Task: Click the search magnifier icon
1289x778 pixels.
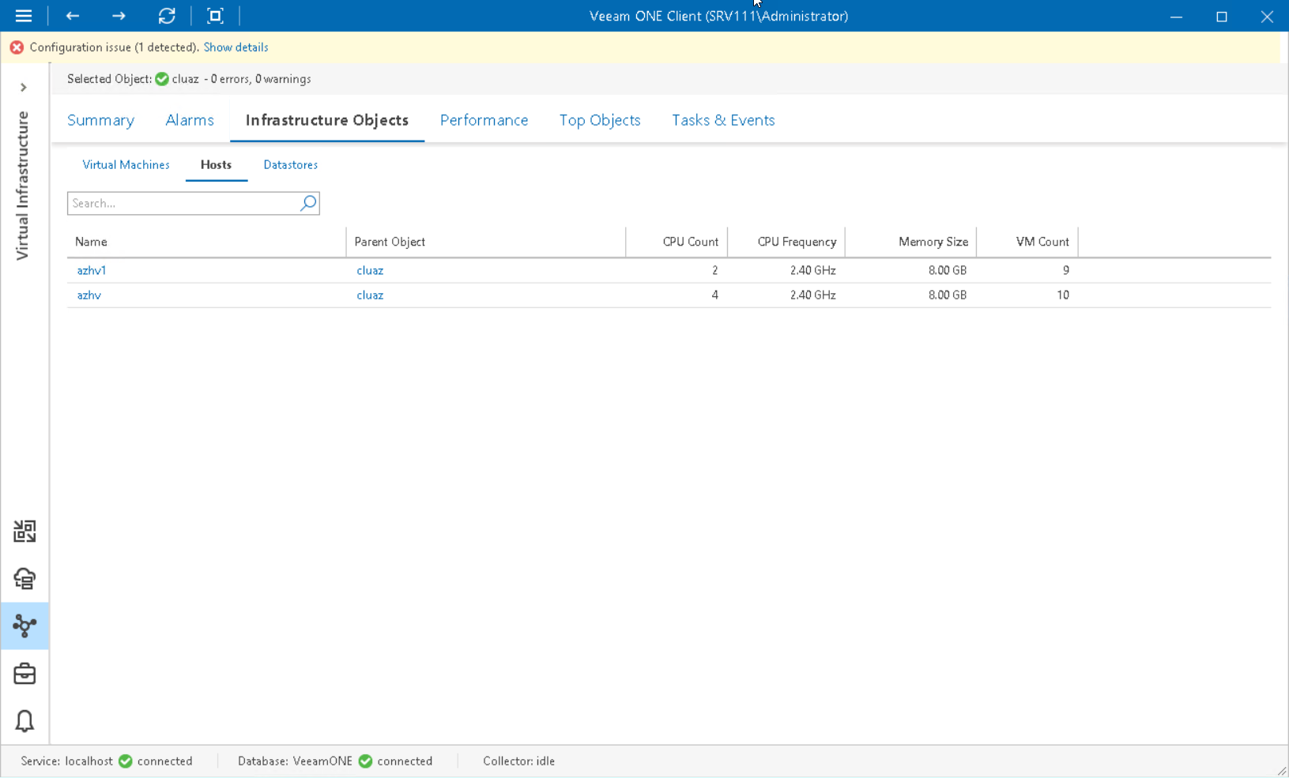Action: (x=308, y=203)
